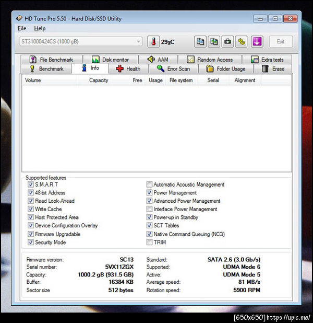The height and width of the screenshot is (323, 313).
Task: Click the 29°C temperature readout
Action: click(167, 42)
